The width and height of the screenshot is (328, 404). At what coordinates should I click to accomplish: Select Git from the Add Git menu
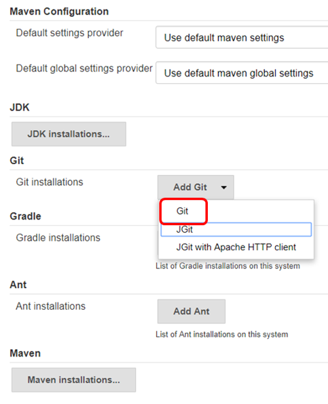coord(182,211)
